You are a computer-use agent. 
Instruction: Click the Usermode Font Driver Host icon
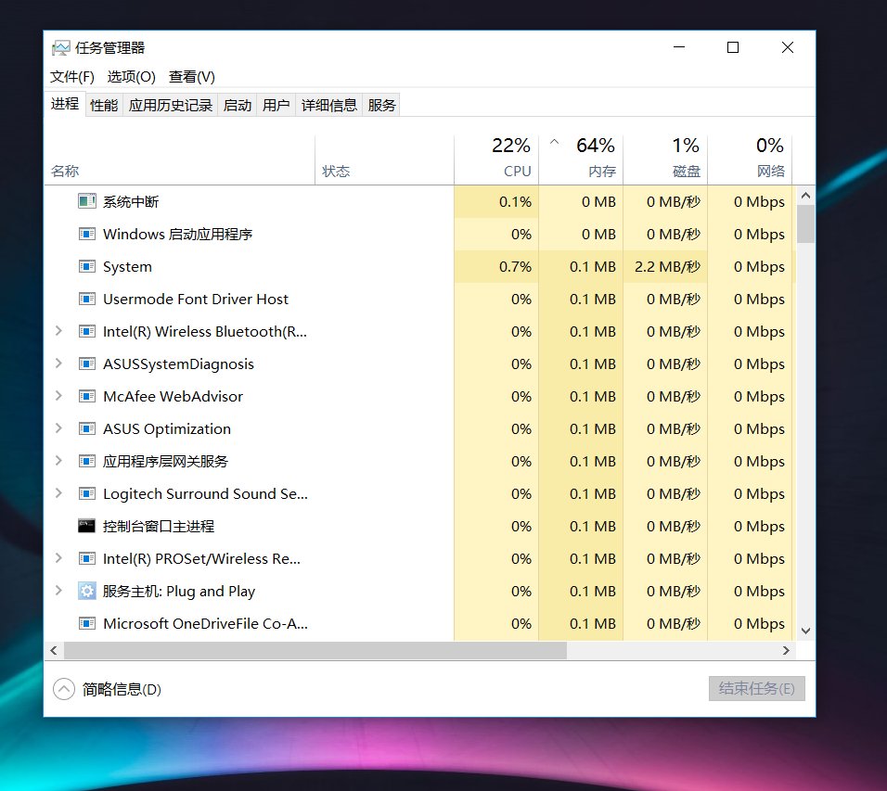pos(86,299)
